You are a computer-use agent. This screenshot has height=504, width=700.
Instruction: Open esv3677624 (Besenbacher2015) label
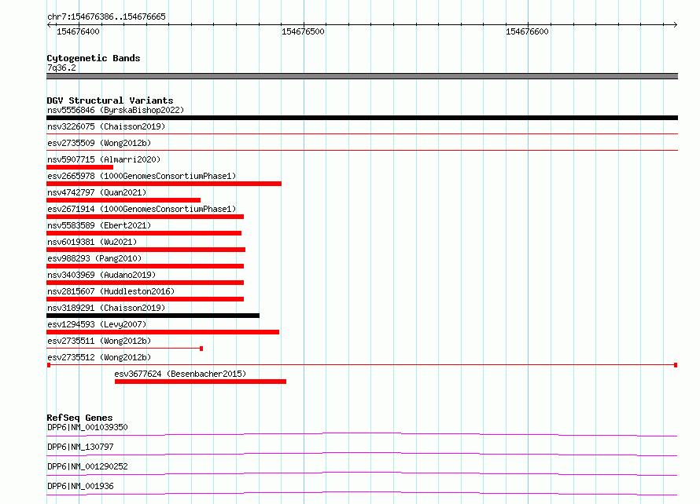point(180,374)
